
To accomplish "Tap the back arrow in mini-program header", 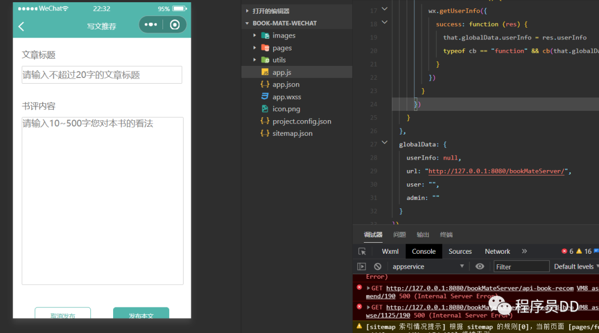I will (x=22, y=26).
